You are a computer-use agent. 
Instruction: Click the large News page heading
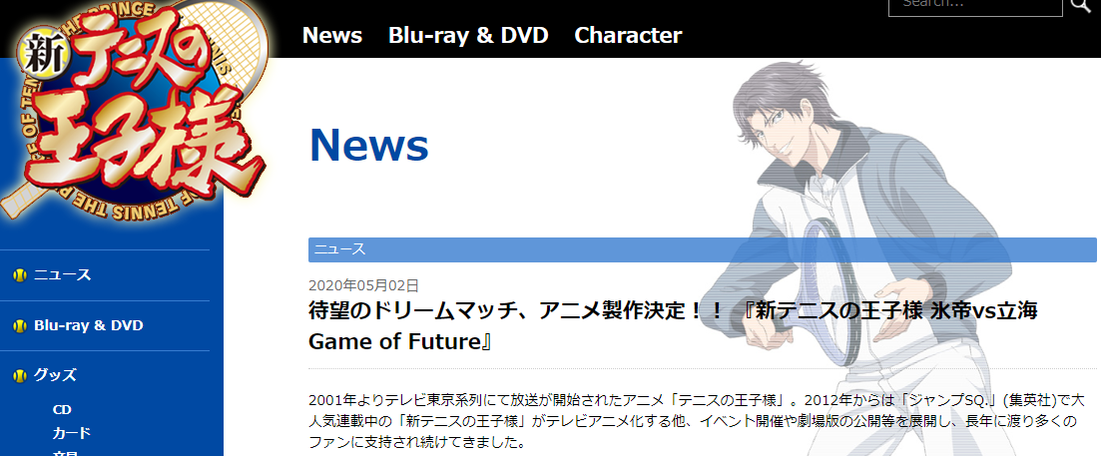[x=368, y=146]
